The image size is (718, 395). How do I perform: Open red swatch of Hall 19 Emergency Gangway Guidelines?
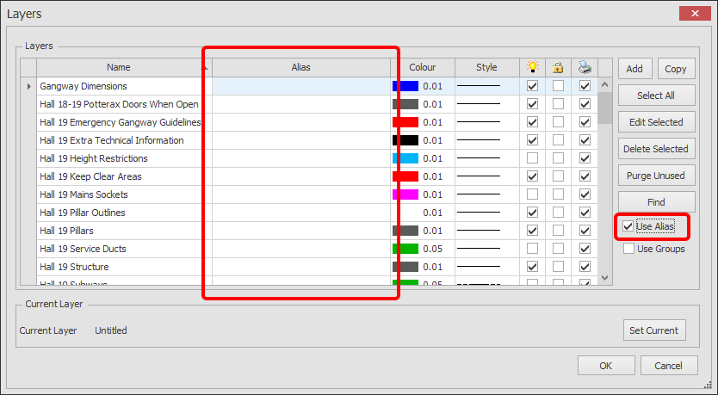(405, 122)
